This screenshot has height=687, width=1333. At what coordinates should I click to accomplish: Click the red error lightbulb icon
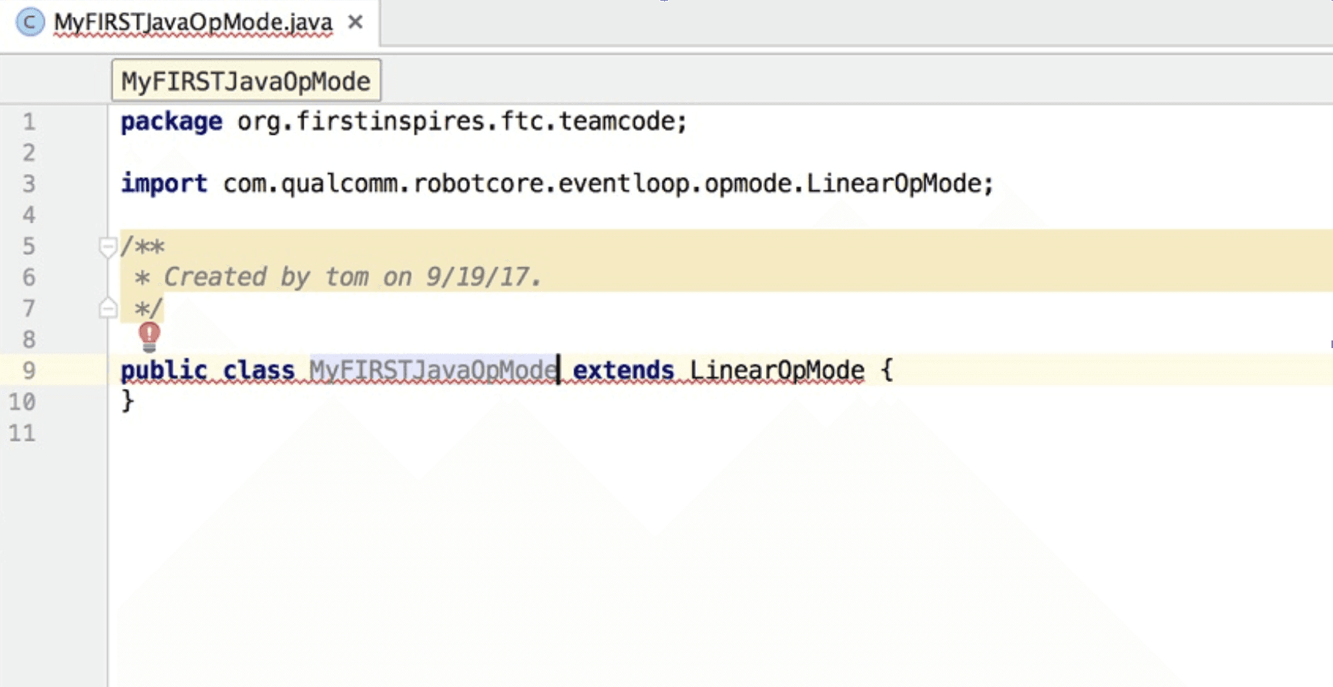[149, 336]
